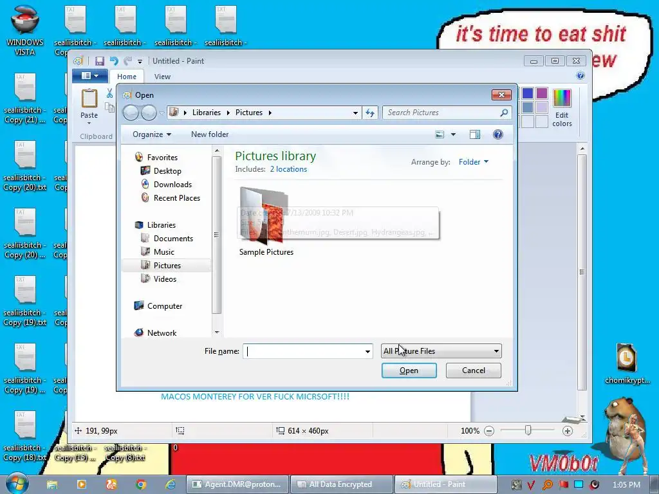
Task: Click the search magnifier icon in Open dialog
Action: [x=504, y=113]
